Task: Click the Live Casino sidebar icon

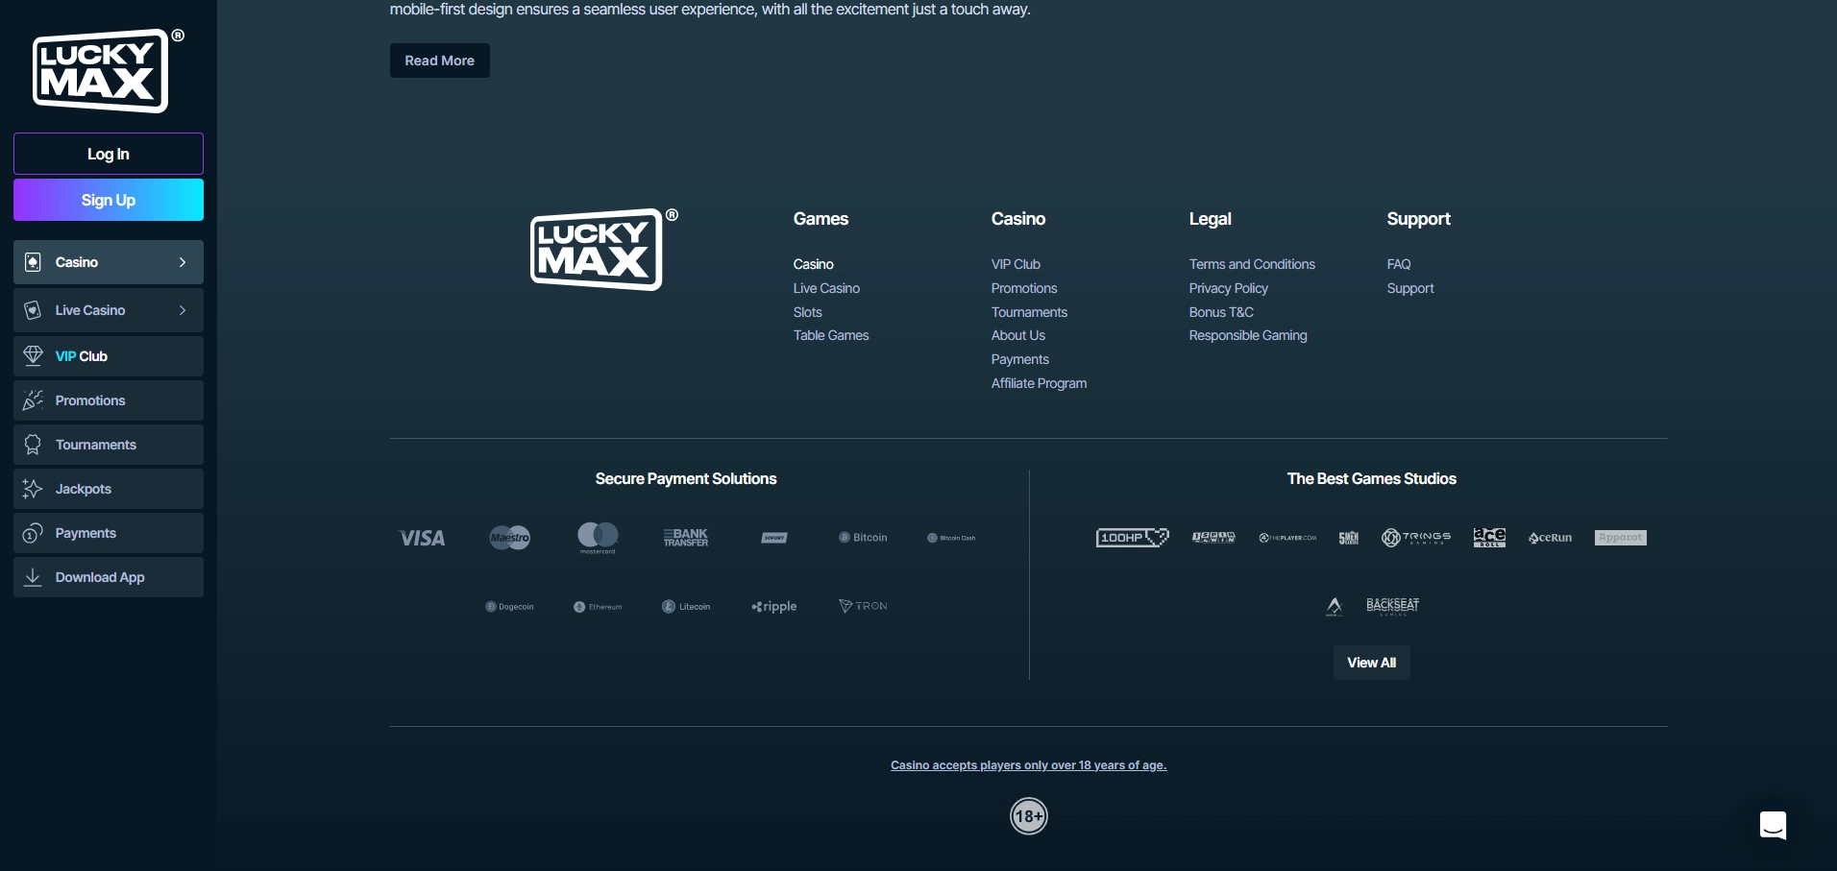Action: pos(34,309)
